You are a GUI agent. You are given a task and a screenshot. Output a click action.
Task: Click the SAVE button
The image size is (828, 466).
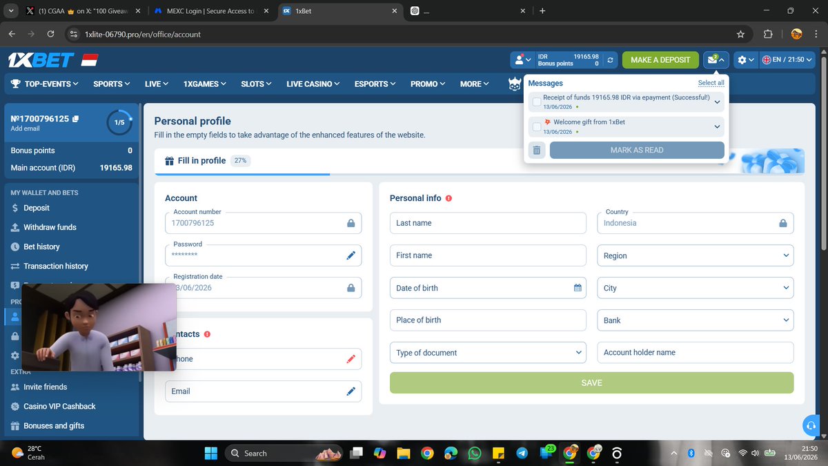point(591,382)
